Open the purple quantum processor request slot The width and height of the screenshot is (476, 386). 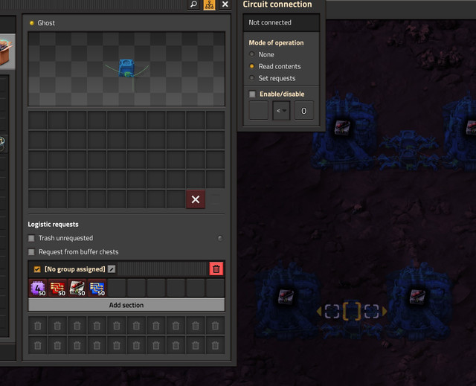coord(38,288)
